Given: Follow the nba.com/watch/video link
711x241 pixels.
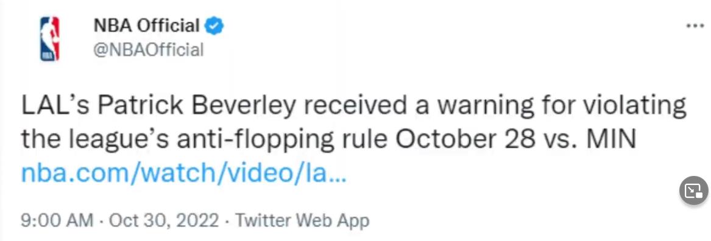Looking at the screenshot, I should pos(183,174).
